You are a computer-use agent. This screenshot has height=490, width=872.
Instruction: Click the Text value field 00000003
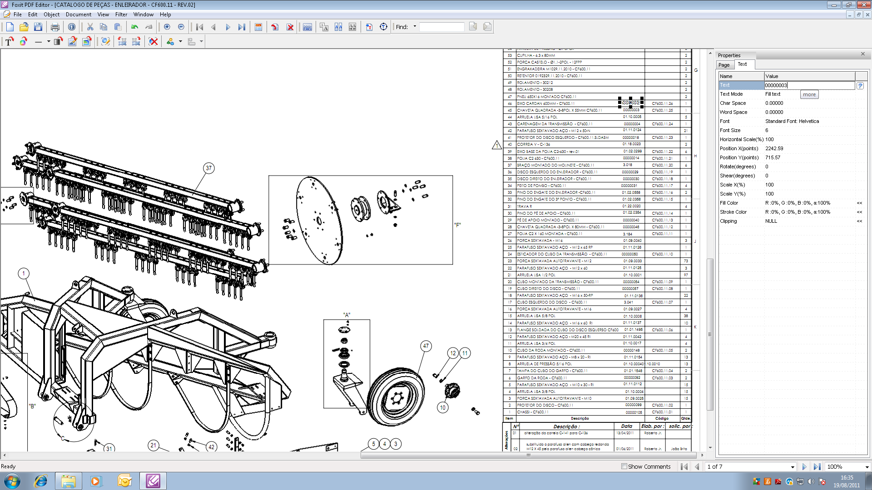click(x=809, y=85)
